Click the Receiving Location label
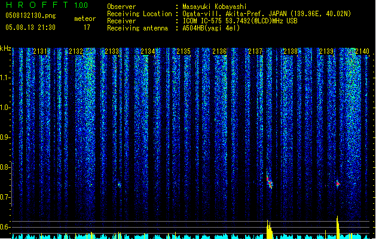This screenshot has width=376, height=239. click(139, 14)
